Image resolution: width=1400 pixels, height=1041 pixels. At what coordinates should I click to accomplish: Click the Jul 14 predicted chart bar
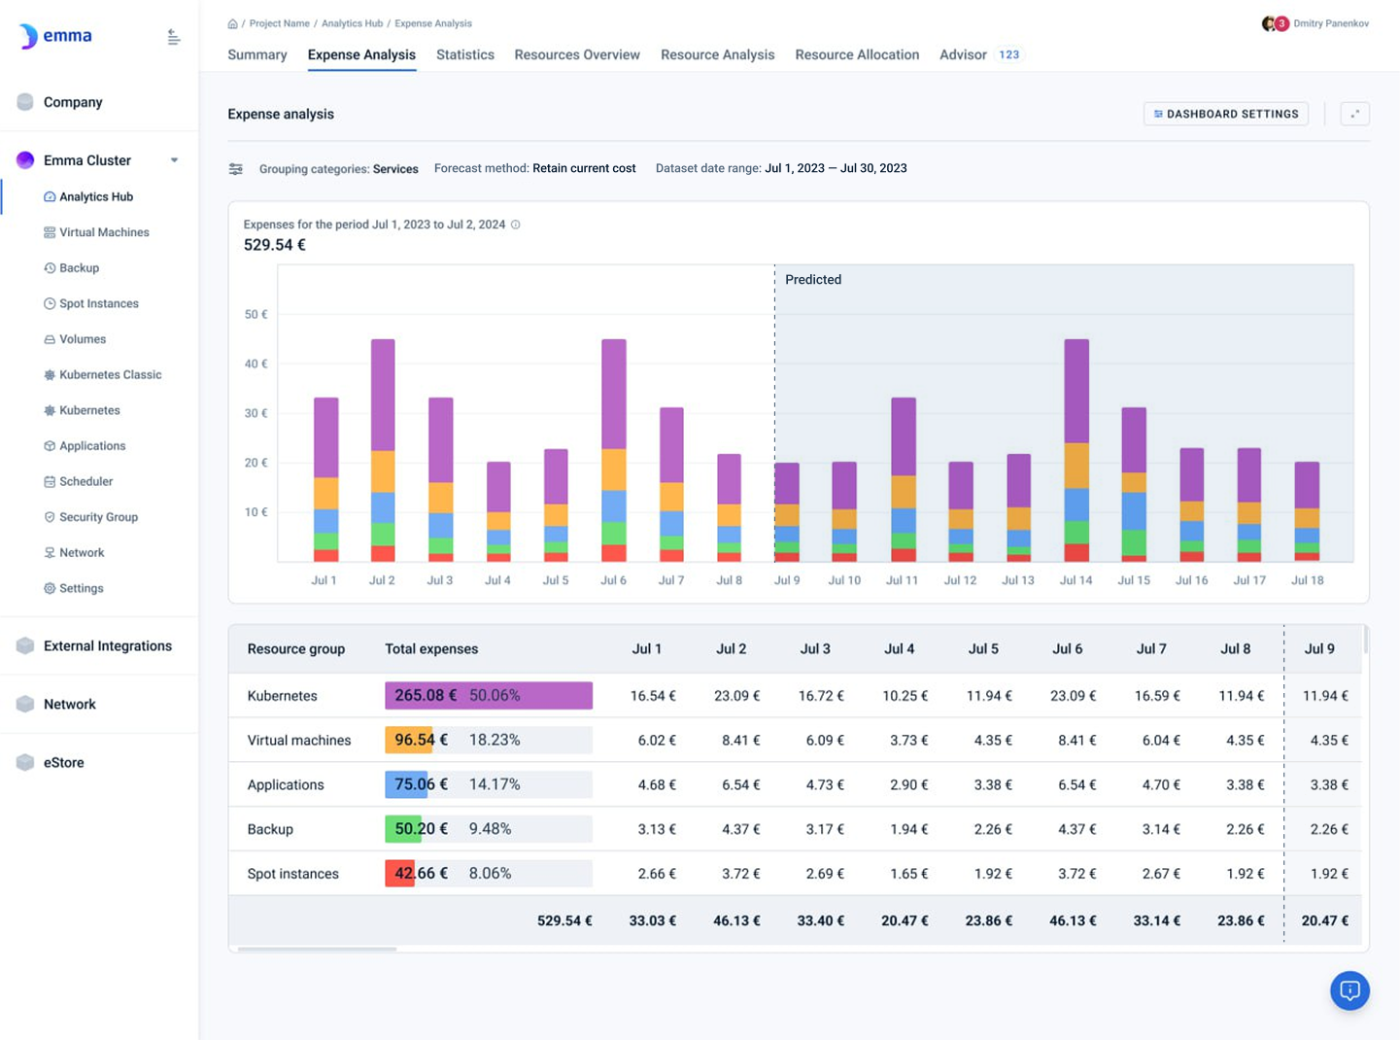pos(1076,450)
